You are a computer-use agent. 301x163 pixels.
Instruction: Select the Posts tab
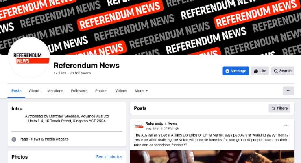pyautogui.click(x=16, y=91)
